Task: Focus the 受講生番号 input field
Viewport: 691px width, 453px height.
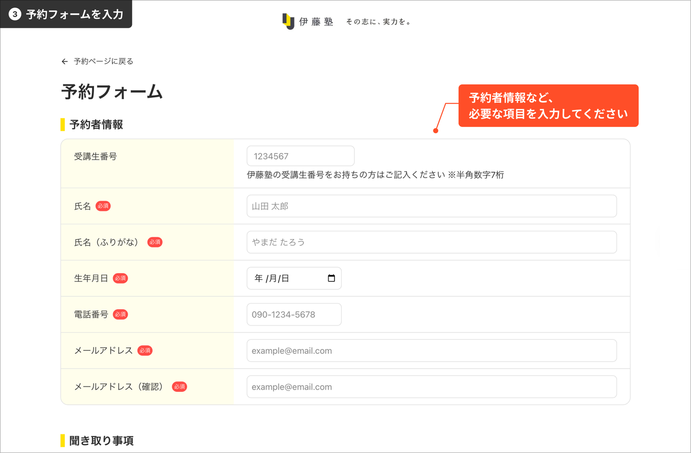Action: pyautogui.click(x=300, y=156)
